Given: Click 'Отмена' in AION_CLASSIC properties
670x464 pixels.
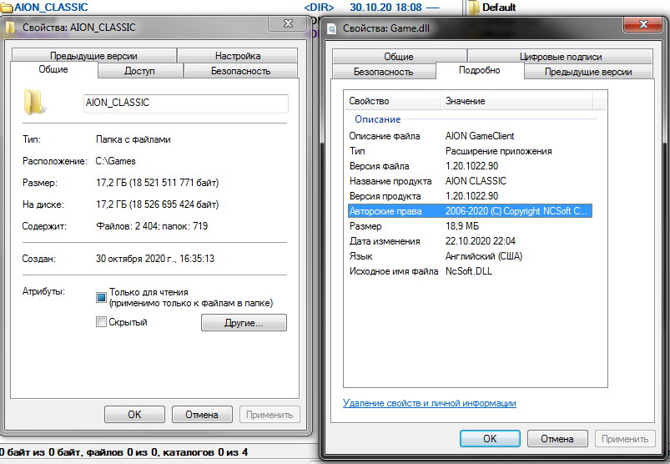Looking at the screenshot, I should coord(202,415).
